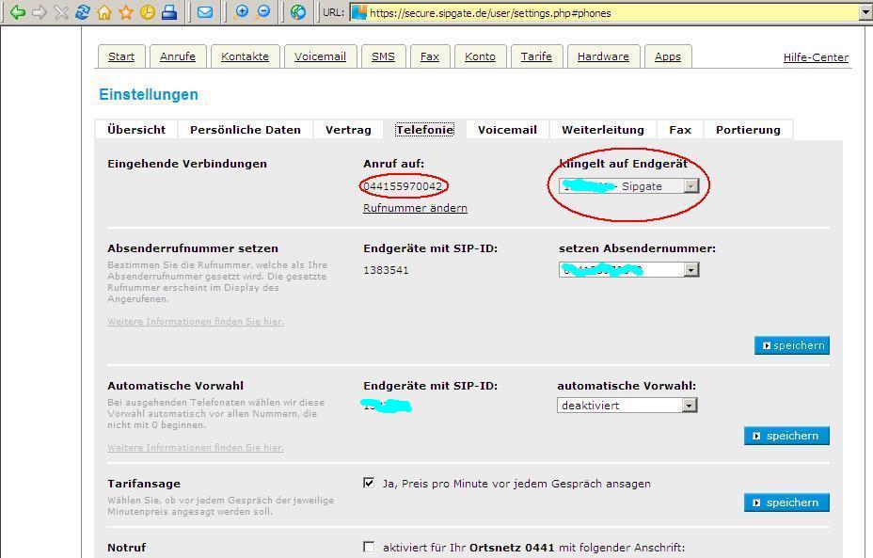873x558 pixels.
Task: Go to the Home page icon
Action: (x=104, y=12)
